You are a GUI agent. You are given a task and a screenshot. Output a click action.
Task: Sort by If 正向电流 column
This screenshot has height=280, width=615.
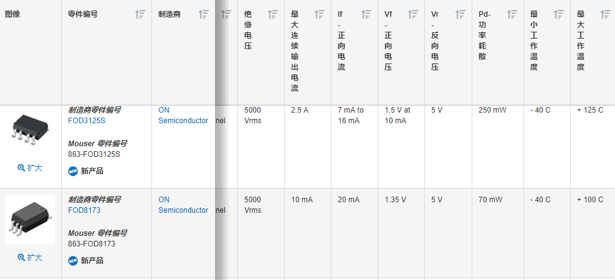pos(366,14)
